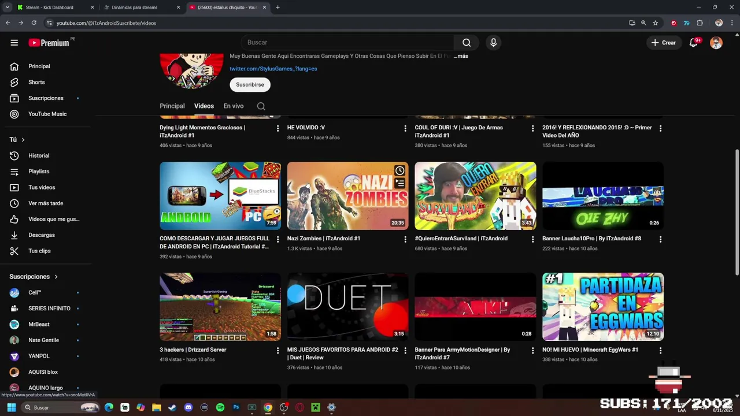Expand channel description with ...más
This screenshot has width=740, height=416.
(x=461, y=56)
